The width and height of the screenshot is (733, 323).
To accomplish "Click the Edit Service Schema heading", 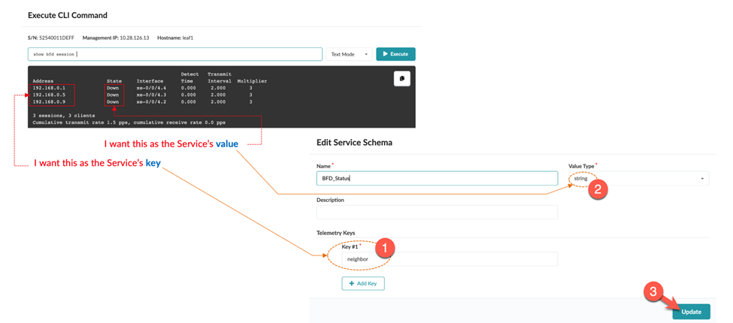I will pyautogui.click(x=354, y=143).
